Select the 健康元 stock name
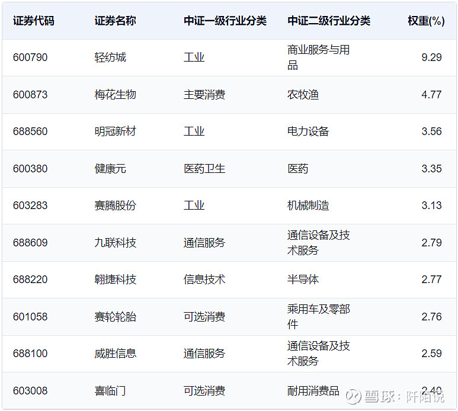458x411 pixels. 110,169
